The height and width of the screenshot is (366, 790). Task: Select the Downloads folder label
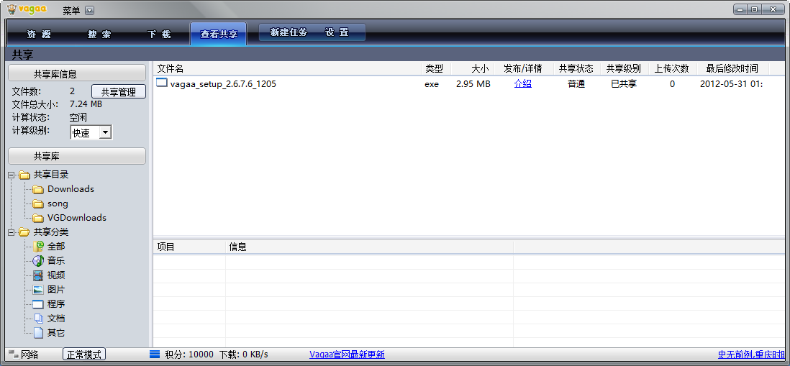click(71, 189)
